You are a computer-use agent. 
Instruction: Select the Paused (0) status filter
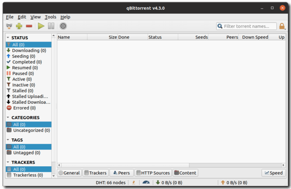29,74
